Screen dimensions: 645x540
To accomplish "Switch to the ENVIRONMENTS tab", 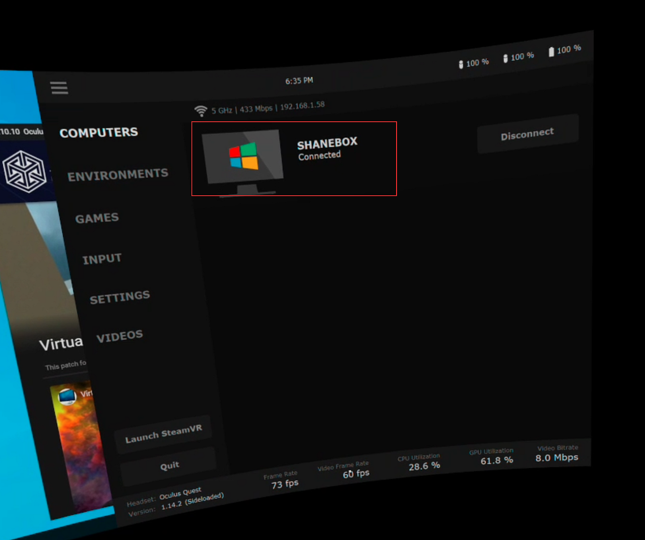I will coord(118,174).
